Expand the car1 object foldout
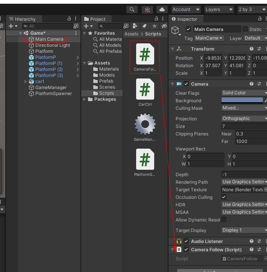 click(x=26, y=81)
